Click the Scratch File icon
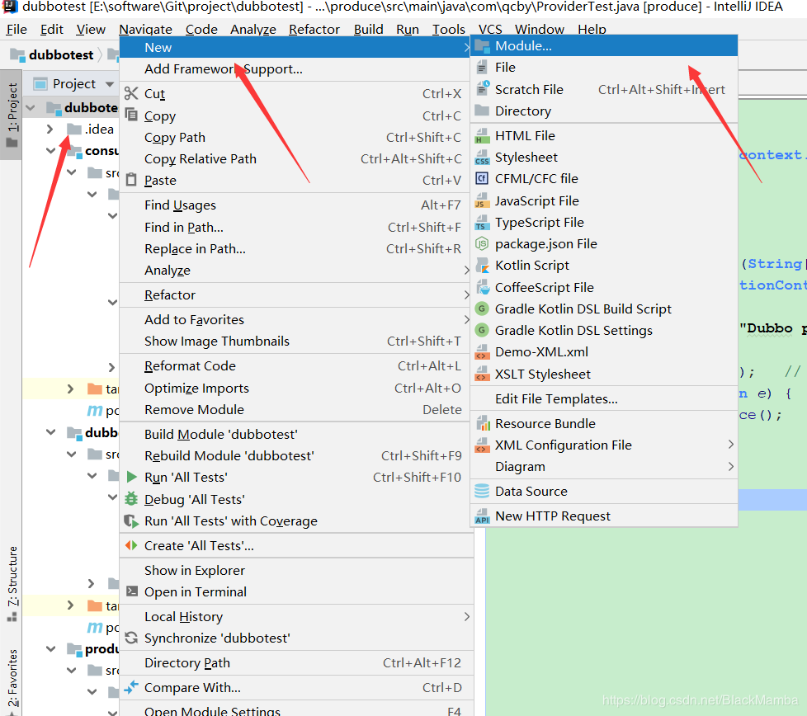The height and width of the screenshot is (716, 807). tap(482, 89)
